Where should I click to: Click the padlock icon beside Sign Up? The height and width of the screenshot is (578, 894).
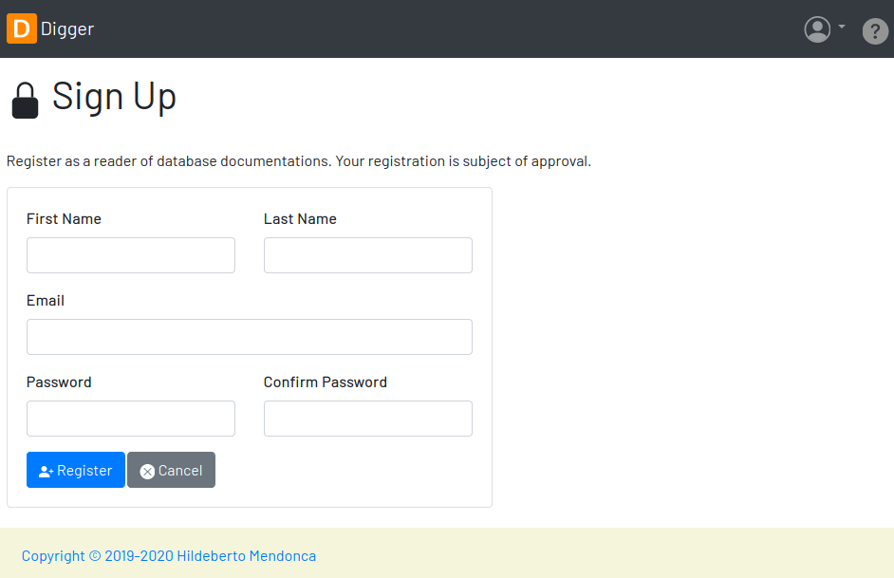(25, 101)
